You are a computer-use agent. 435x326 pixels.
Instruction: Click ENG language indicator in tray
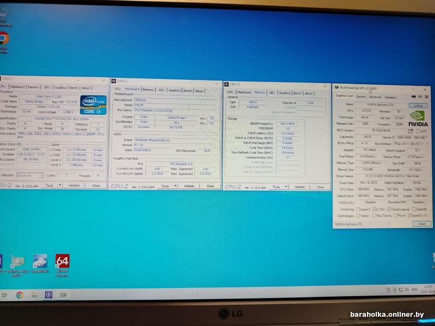click(x=414, y=290)
